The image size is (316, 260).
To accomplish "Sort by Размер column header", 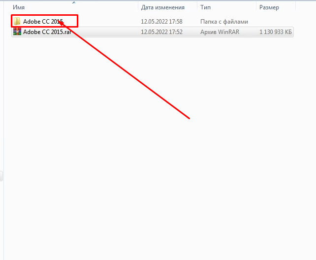I will point(269,7).
